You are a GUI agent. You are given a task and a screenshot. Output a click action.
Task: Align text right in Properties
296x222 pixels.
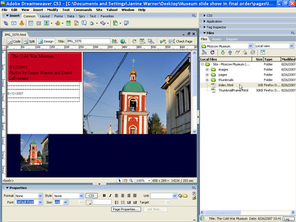129,195
